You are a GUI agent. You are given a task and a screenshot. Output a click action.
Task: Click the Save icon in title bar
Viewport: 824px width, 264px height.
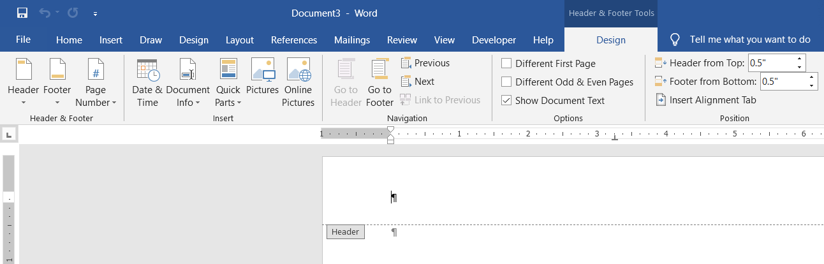pos(22,13)
